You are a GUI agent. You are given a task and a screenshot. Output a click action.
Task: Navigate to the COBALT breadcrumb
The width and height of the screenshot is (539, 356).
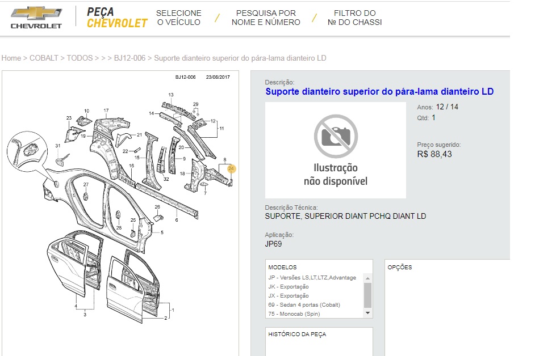coord(44,58)
